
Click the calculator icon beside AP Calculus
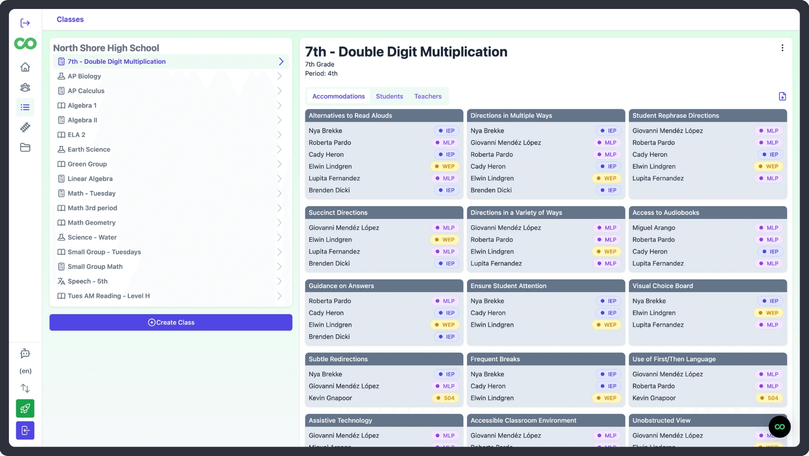point(61,91)
